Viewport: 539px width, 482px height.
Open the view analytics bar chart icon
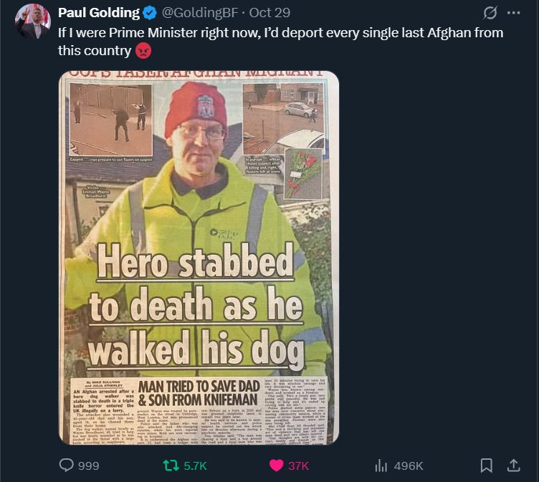381,466
